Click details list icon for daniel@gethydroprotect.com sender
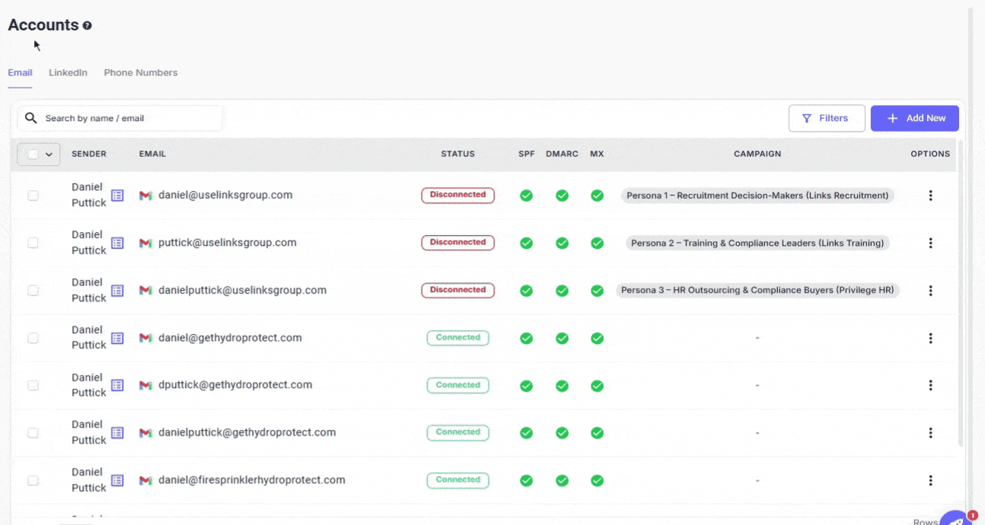This screenshot has width=985, height=525. coord(117,338)
